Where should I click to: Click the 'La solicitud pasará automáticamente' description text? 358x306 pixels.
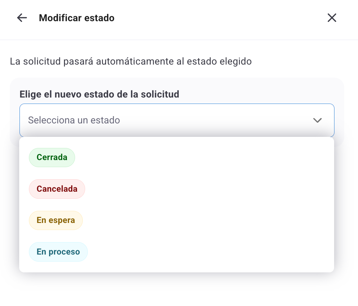[x=131, y=62]
